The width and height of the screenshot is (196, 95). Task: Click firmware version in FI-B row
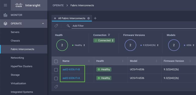[171, 69]
